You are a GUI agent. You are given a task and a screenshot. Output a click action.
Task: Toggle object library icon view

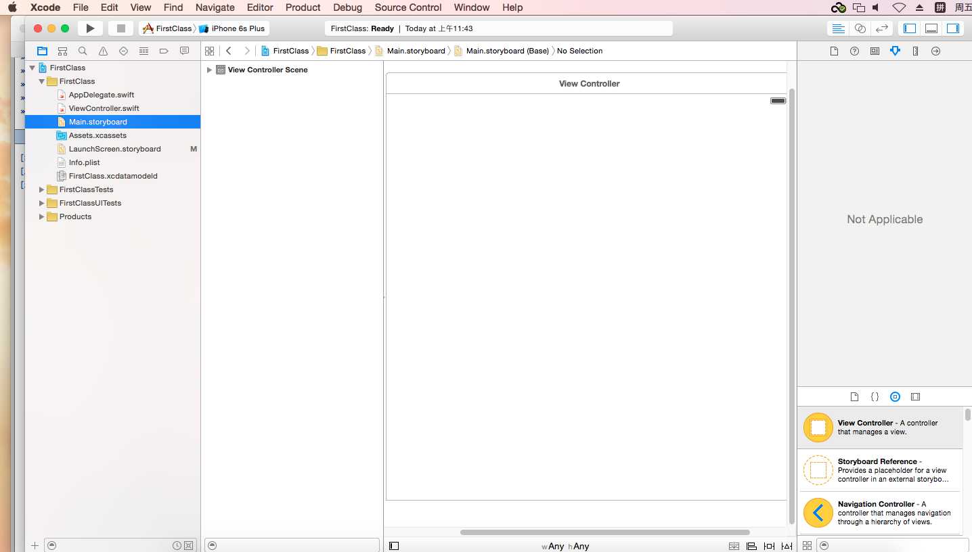[807, 545]
